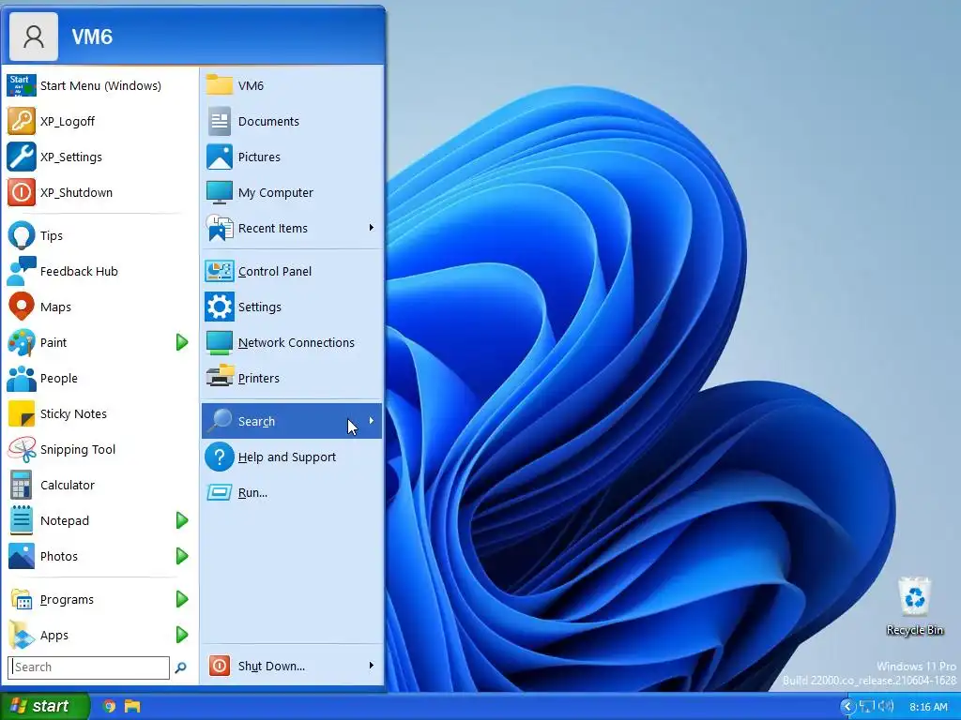Open Shut Down options arrow
The width and height of the screenshot is (961, 720).
(x=371, y=666)
